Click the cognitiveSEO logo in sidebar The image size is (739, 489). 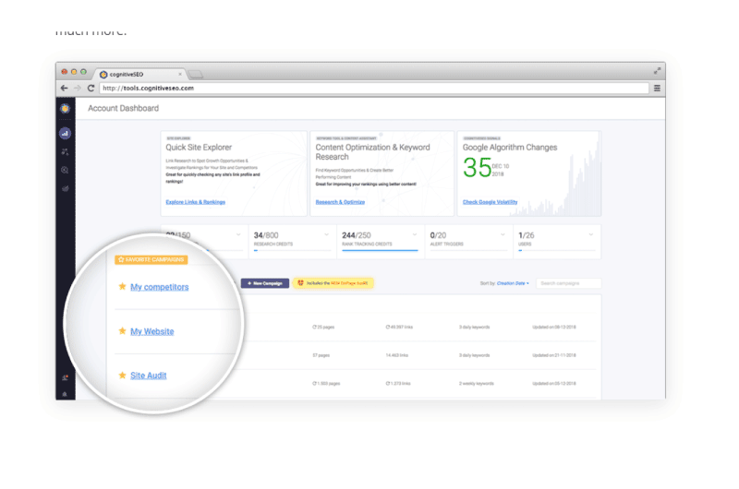click(65, 108)
